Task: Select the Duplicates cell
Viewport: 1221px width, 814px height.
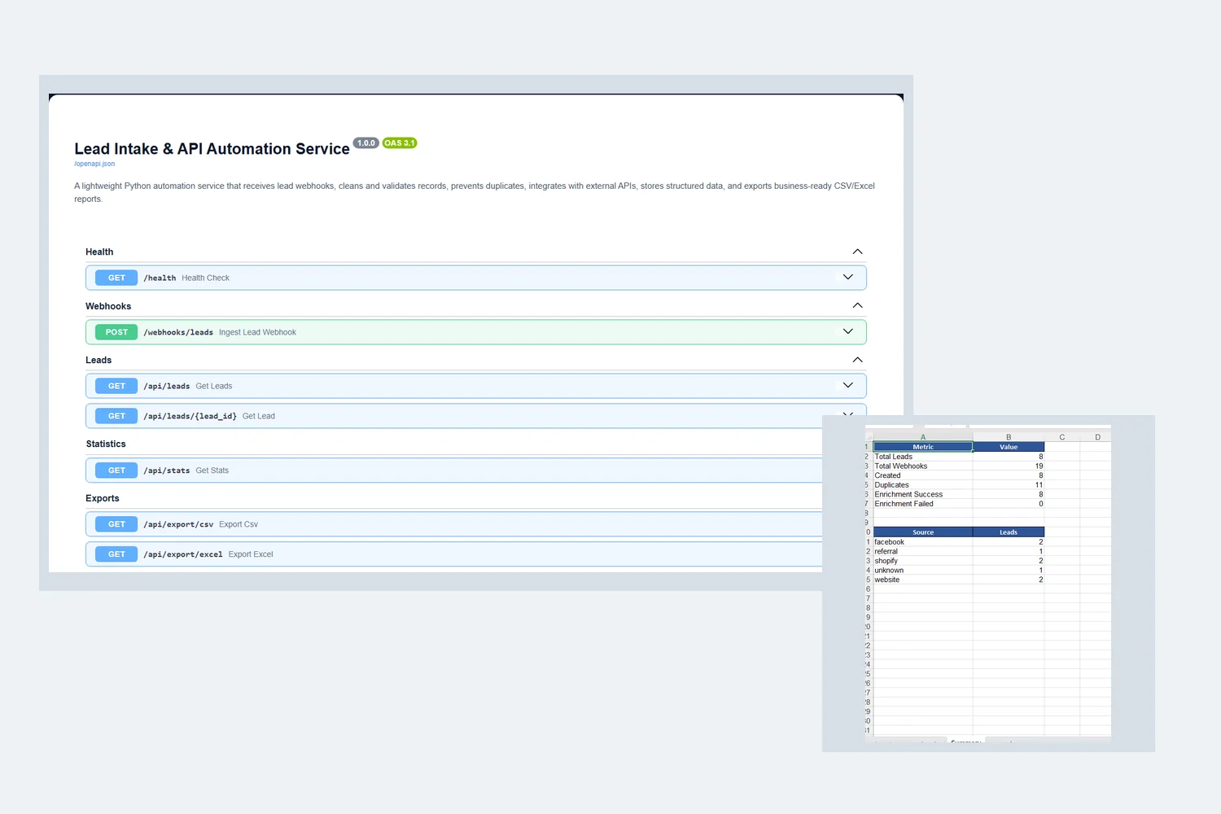Action: (923, 485)
